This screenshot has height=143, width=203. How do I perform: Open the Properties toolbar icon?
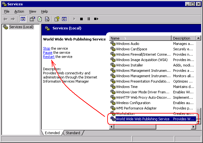[32, 19]
